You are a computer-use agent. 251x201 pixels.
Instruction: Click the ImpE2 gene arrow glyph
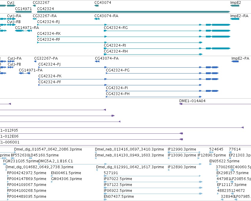click(x=235, y=6)
